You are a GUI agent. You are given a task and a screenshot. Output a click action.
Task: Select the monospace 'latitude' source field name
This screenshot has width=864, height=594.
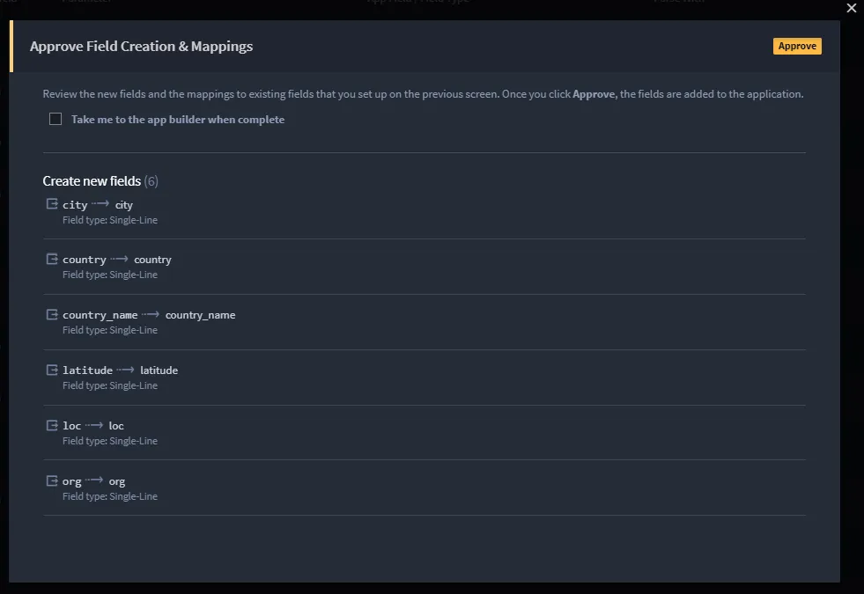pos(87,370)
